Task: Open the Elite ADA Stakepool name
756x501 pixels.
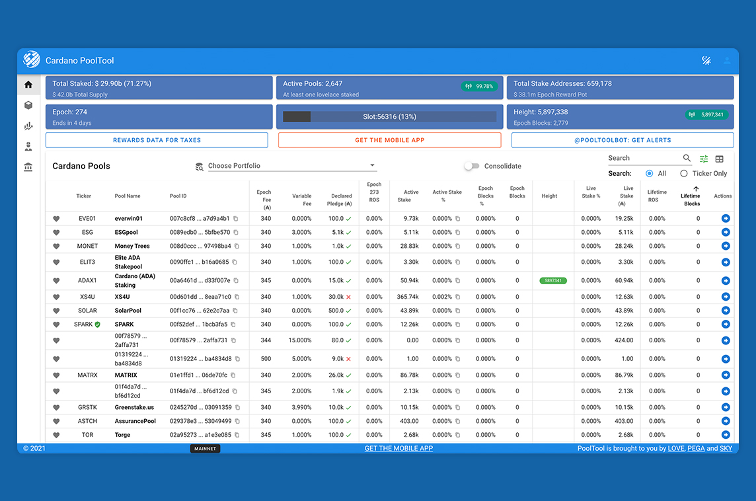Action: point(128,262)
